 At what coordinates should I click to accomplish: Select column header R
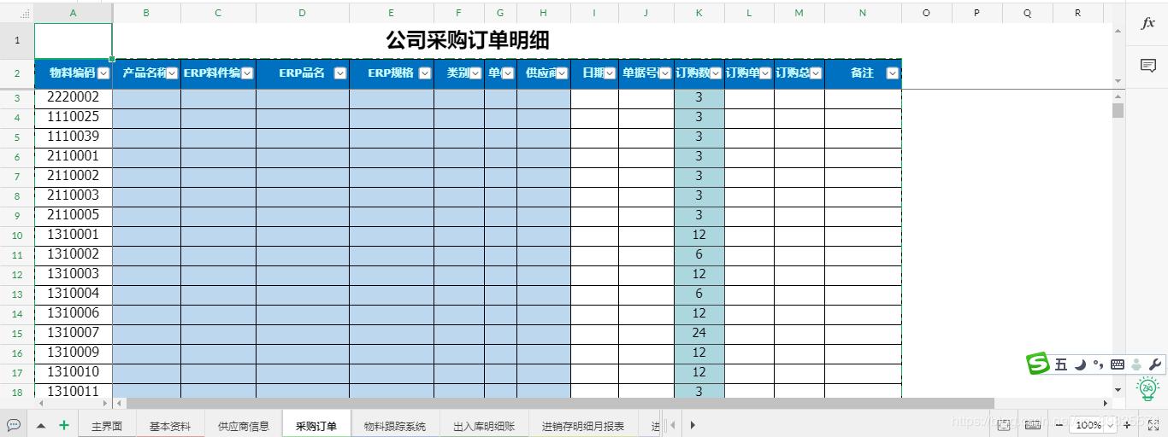point(1077,13)
